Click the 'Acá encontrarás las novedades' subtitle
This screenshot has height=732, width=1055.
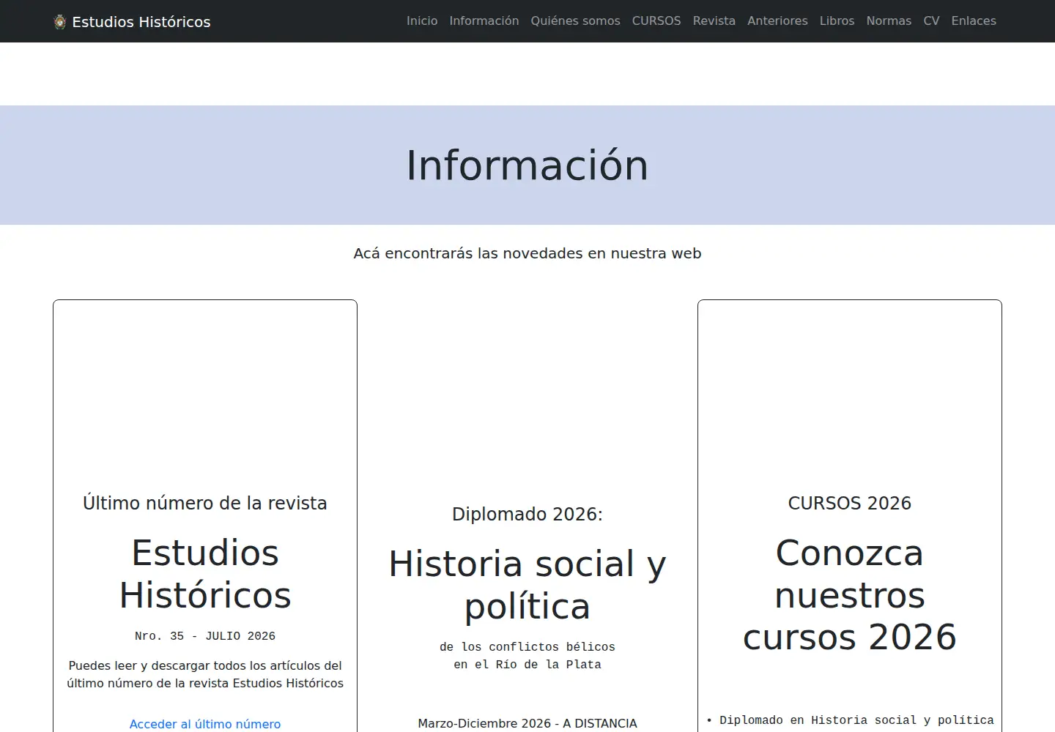click(527, 253)
